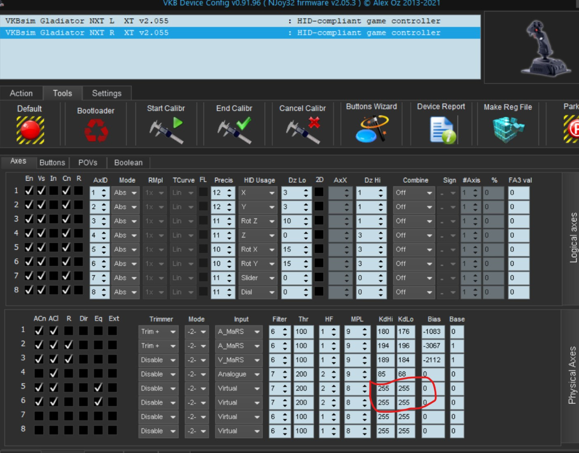Image resolution: width=579 pixels, height=453 pixels.
Task: Toggle Cn checkbox for logical axis 4
Action: pos(66,233)
